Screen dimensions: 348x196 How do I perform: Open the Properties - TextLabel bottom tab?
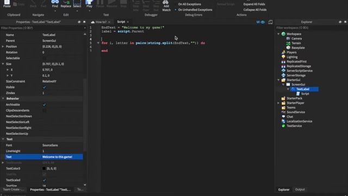[50, 189]
